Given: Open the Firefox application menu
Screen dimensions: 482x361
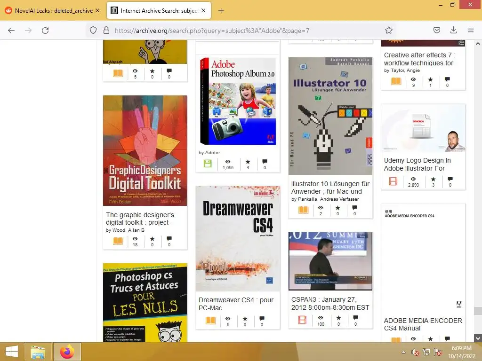Looking at the screenshot, I should 471,30.
